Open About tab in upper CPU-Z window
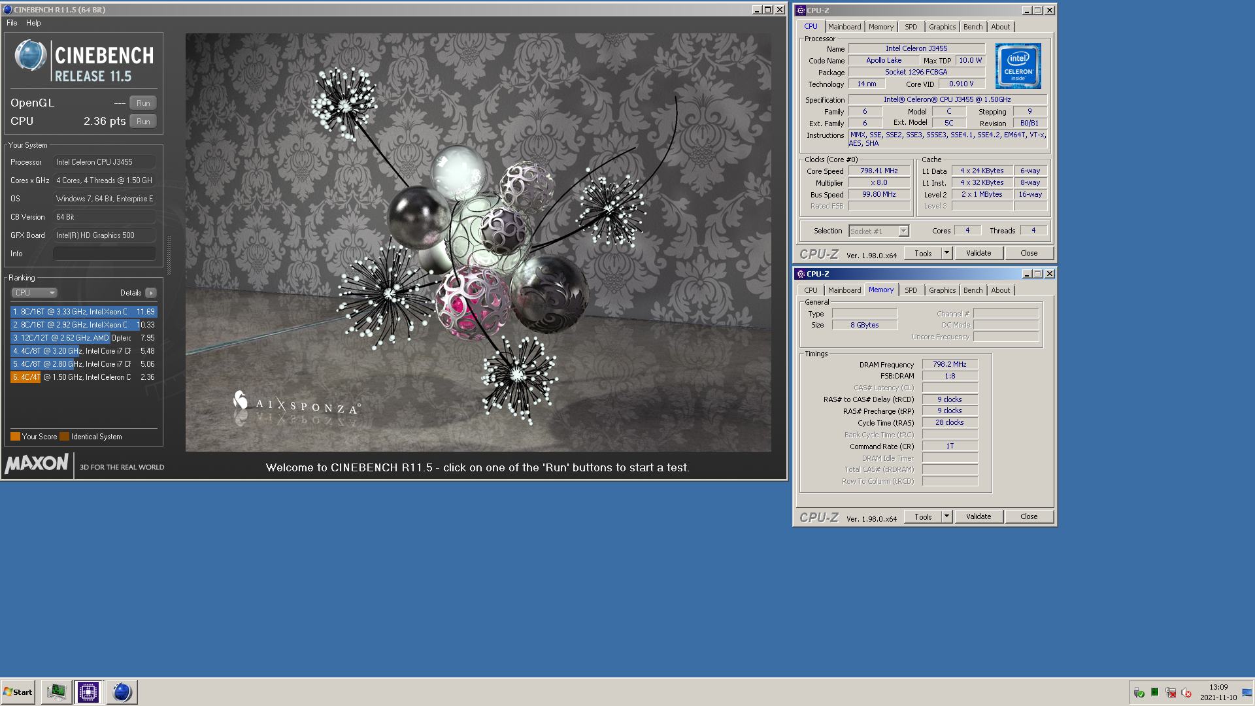The image size is (1255, 706). (x=1000, y=27)
